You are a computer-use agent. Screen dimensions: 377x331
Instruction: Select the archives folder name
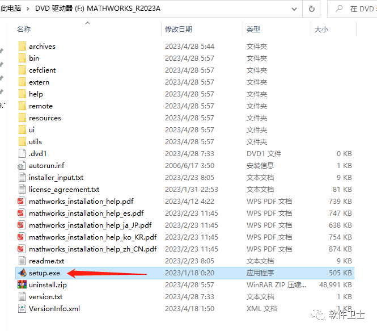42,46
